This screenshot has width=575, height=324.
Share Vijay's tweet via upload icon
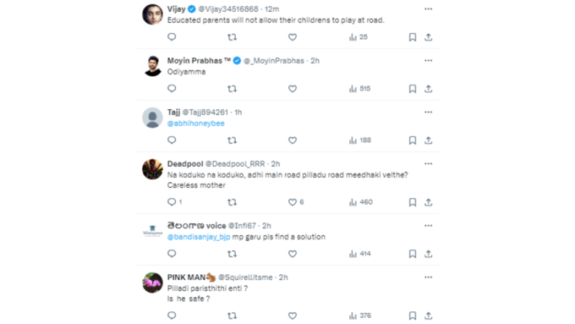point(429,37)
